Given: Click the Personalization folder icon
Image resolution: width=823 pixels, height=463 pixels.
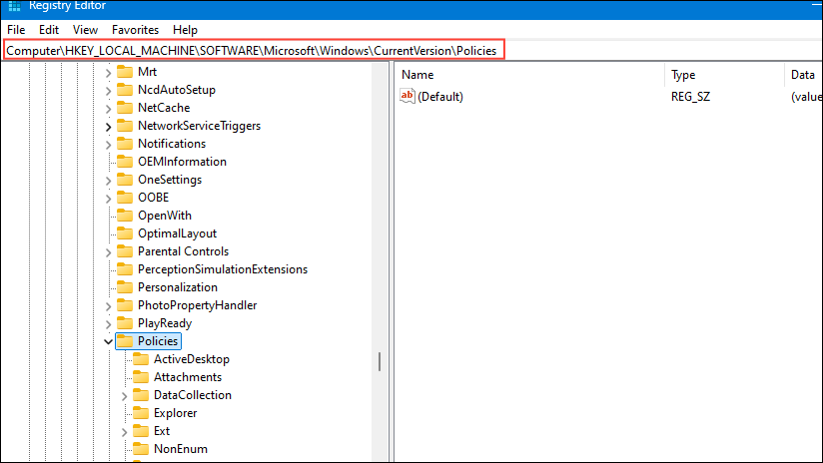Looking at the screenshot, I should (125, 286).
